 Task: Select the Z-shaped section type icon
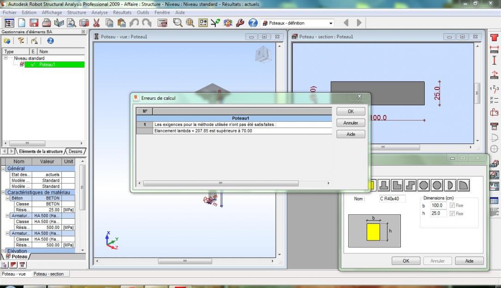tap(410, 185)
